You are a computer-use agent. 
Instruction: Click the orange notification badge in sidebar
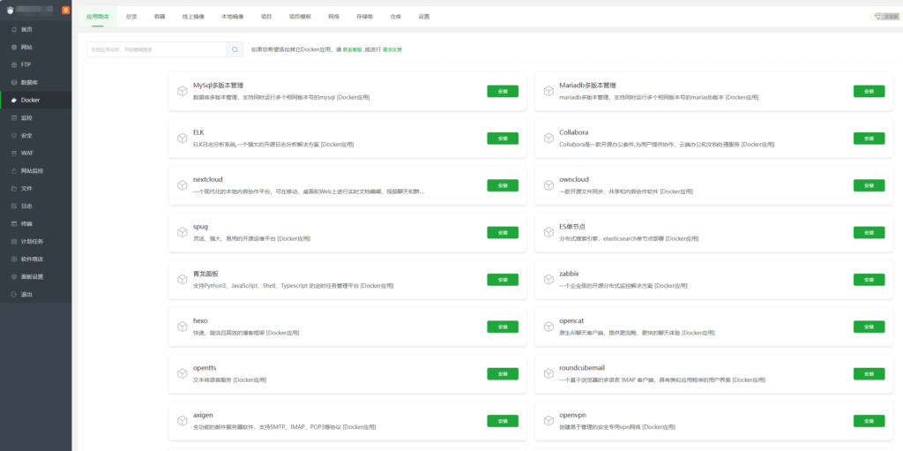tap(66, 11)
